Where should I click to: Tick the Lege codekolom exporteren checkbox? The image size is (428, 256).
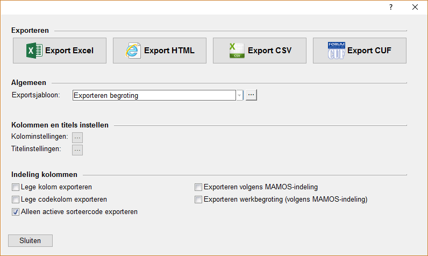[x=16, y=200]
